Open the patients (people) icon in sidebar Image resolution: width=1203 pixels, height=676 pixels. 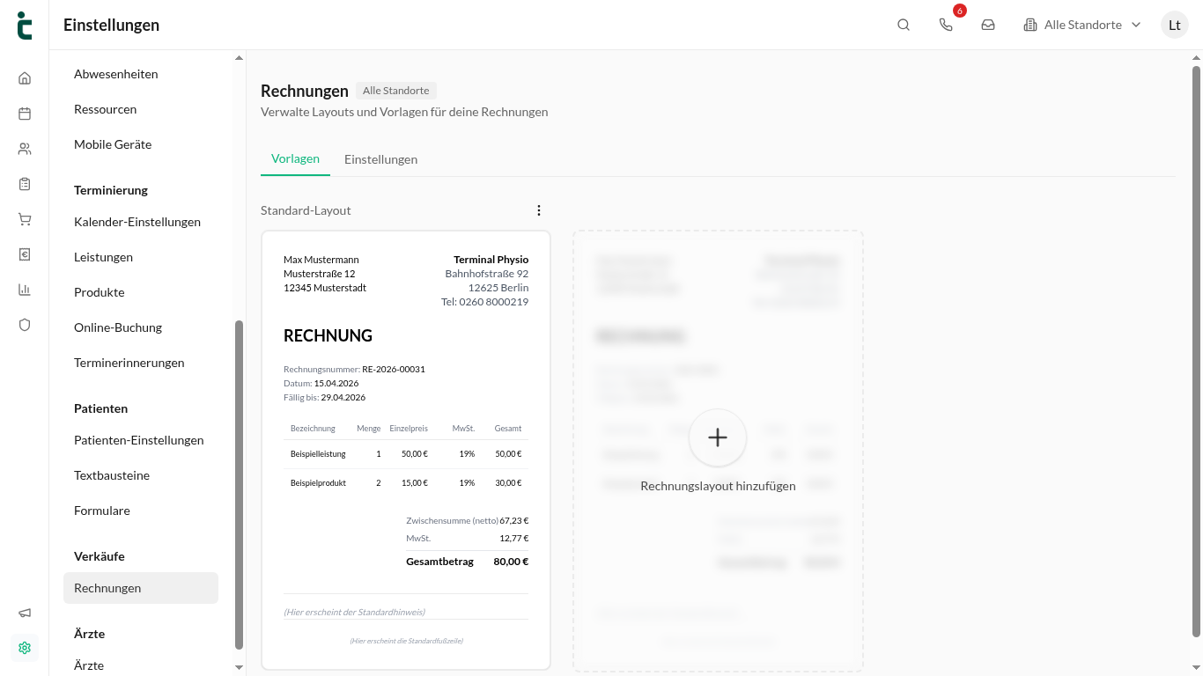point(25,149)
